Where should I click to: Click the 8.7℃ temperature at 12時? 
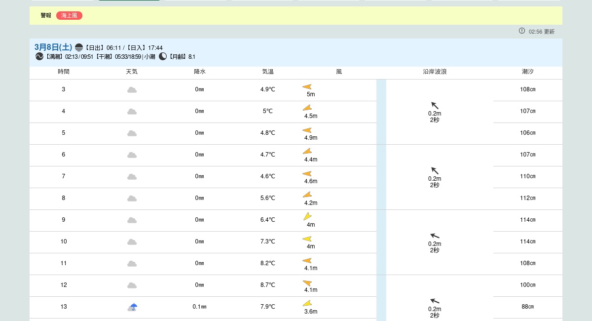coord(268,285)
